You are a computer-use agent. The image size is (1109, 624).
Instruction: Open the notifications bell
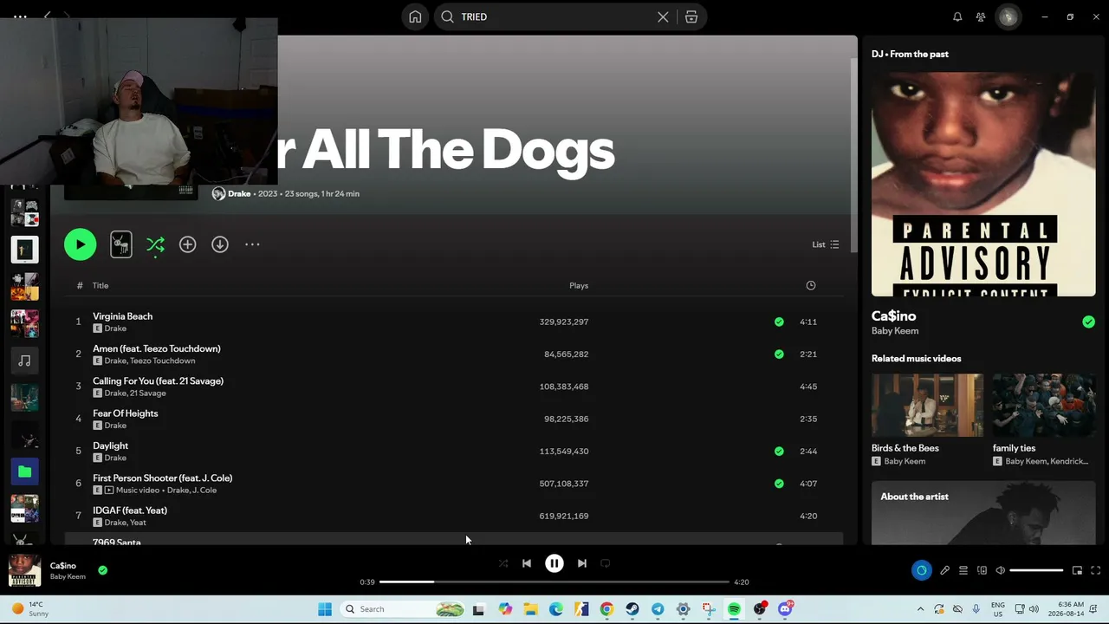(957, 16)
